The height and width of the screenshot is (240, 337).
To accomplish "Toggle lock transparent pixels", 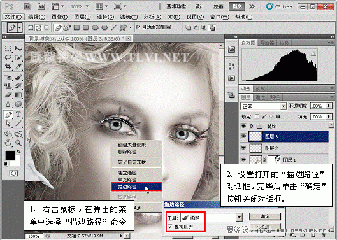I will pos(257,116).
